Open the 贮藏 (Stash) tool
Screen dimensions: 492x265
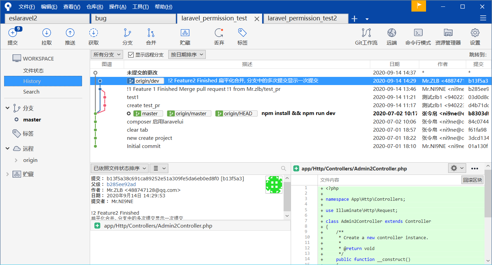pos(185,33)
